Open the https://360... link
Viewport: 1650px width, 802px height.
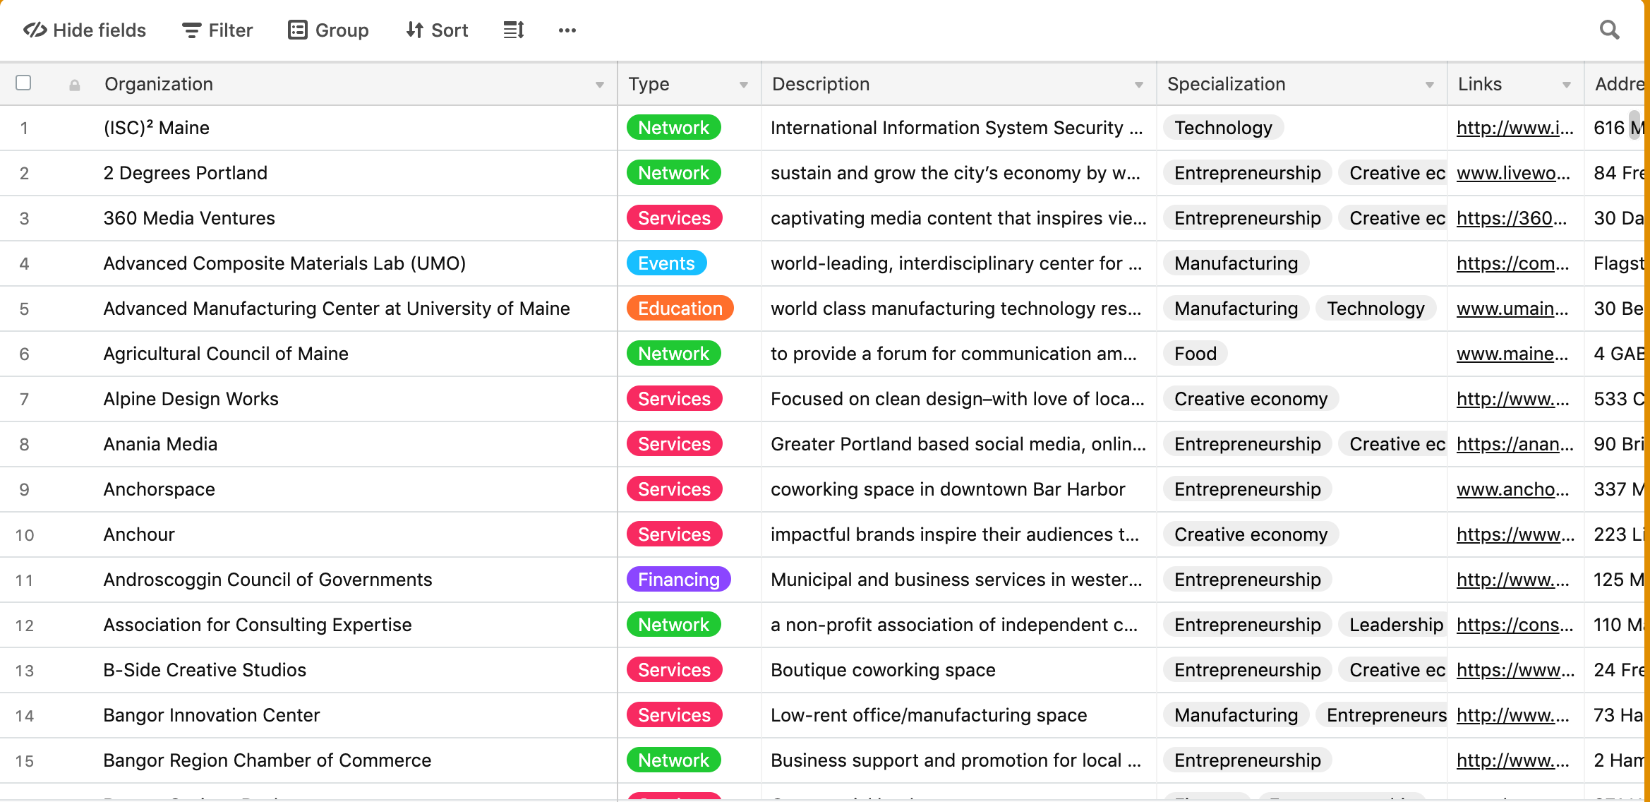point(1512,218)
